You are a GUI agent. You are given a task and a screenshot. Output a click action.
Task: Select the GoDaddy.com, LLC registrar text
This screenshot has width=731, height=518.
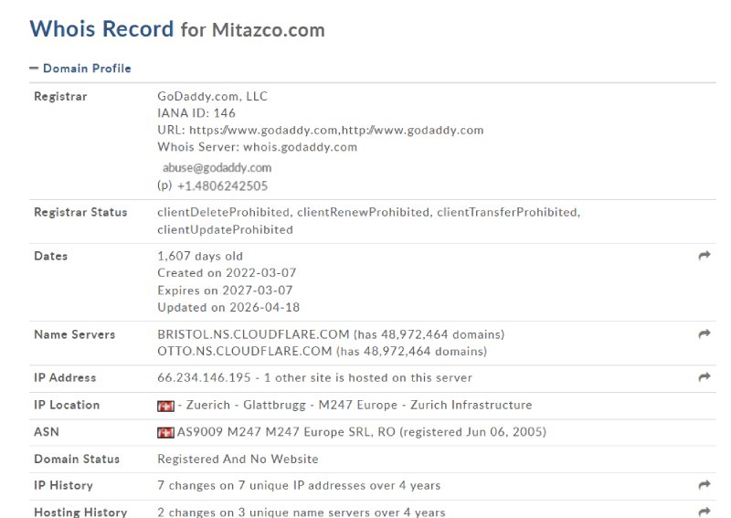213,97
